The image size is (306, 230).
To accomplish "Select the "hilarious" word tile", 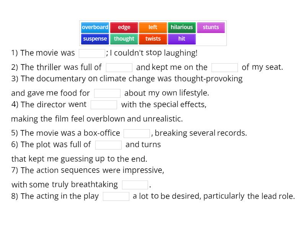I will tap(182, 27).
